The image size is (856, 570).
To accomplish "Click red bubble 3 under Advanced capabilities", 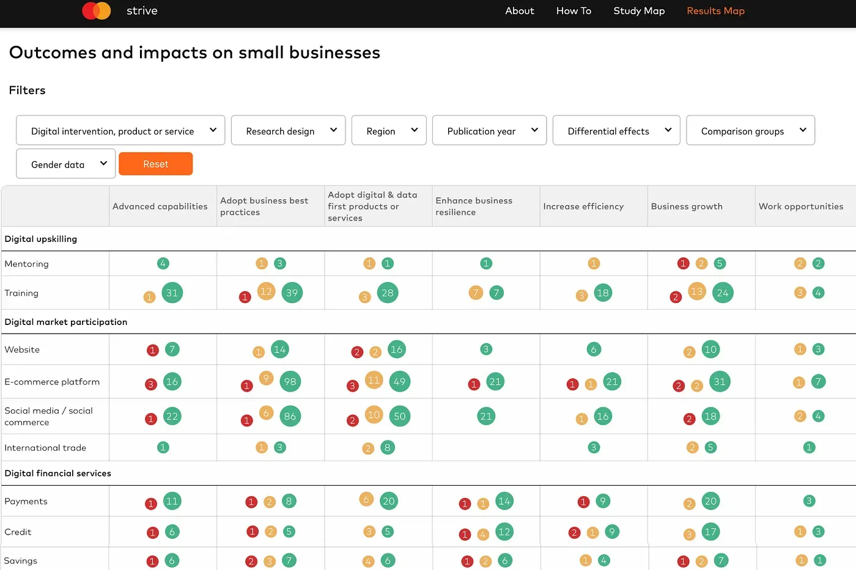I will coord(151,384).
